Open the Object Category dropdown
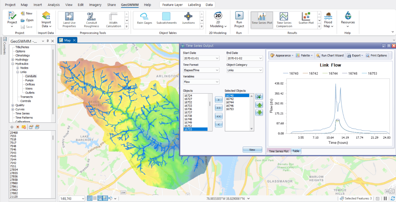 (x=244, y=70)
